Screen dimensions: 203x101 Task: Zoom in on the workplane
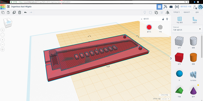(3, 40)
